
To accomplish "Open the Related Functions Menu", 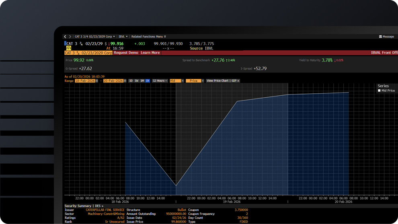I will [147, 37].
